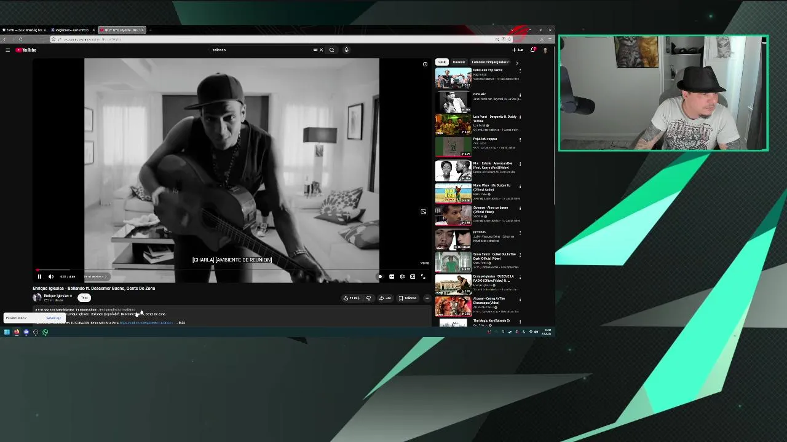Open the Windows Start button
The width and height of the screenshot is (787, 442).
(7, 332)
